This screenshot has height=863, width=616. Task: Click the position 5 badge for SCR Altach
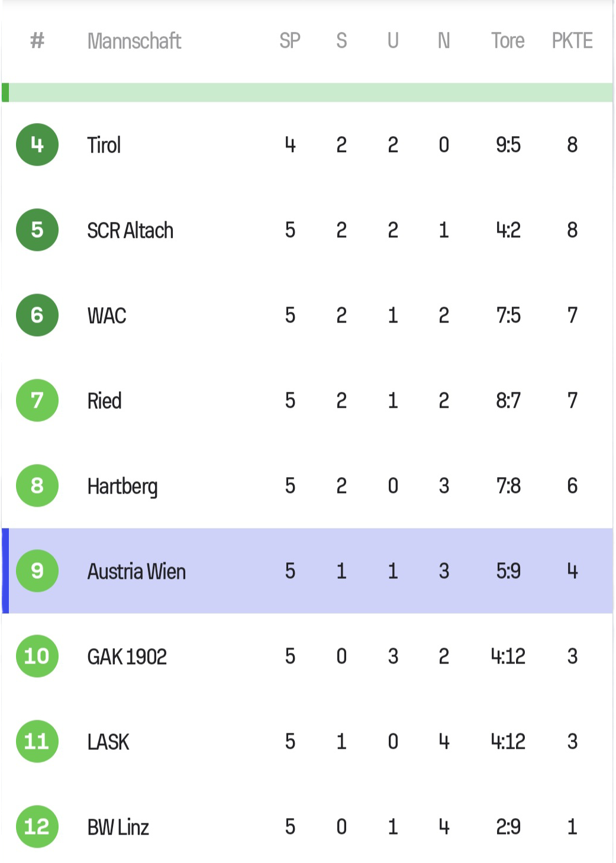click(x=37, y=230)
